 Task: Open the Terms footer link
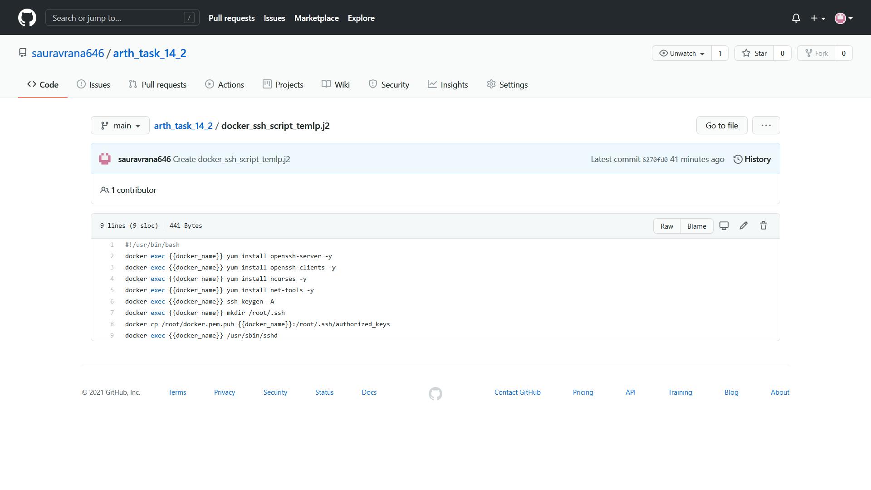tap(177, 392)
